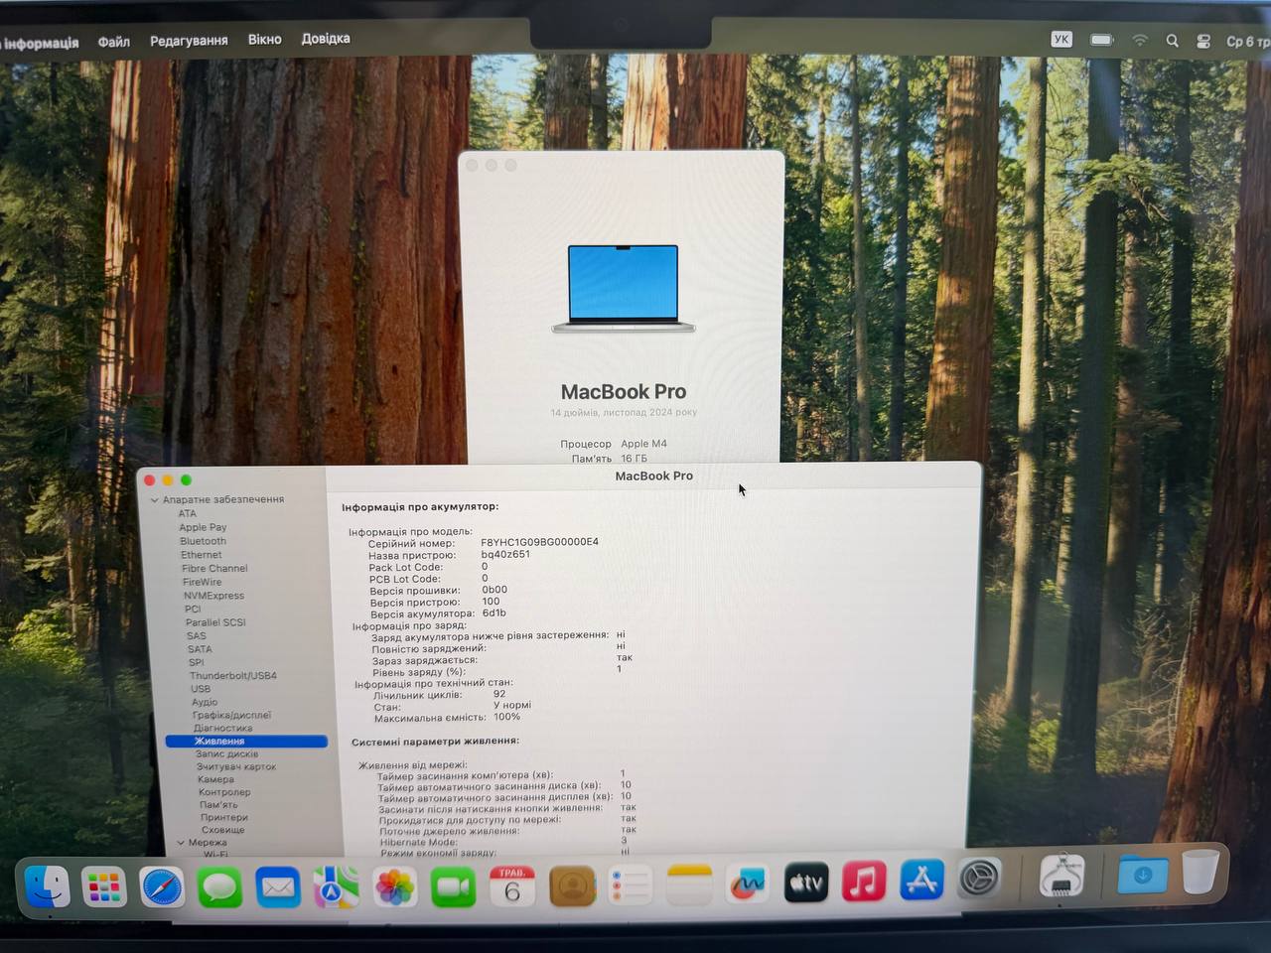Viewport: 1271px width, 953px height.
Task: Select Запис дисків in sidebar
Action: click(x=226, y=753)
